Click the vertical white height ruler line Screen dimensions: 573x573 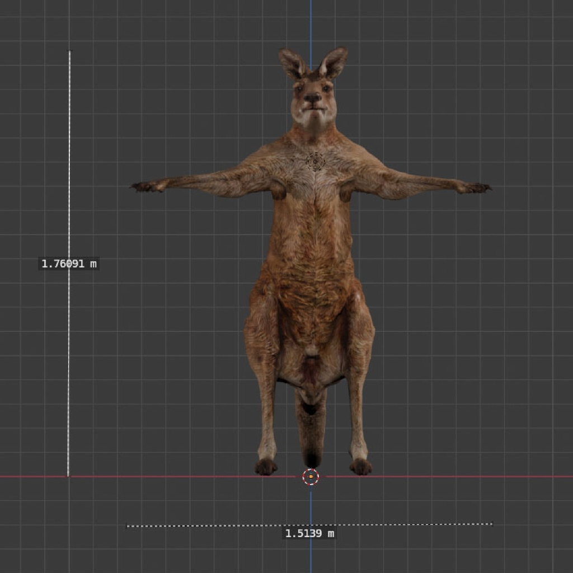pos(69,264)
